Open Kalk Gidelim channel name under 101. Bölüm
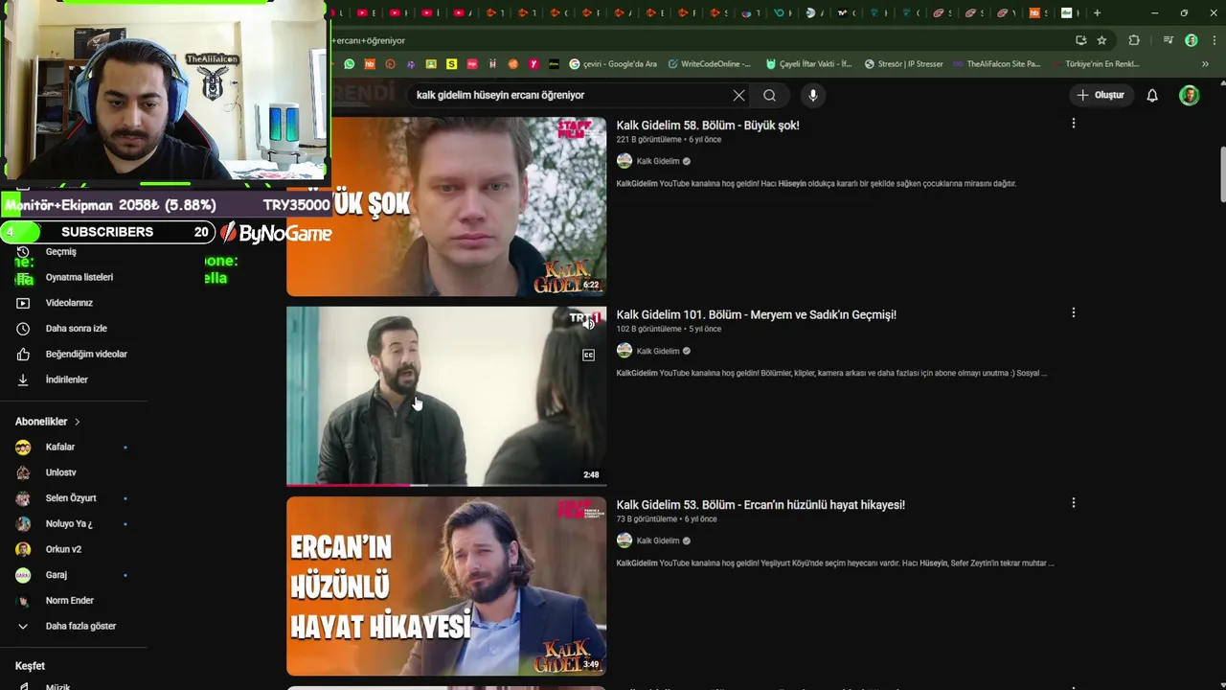 pos(658,351)
